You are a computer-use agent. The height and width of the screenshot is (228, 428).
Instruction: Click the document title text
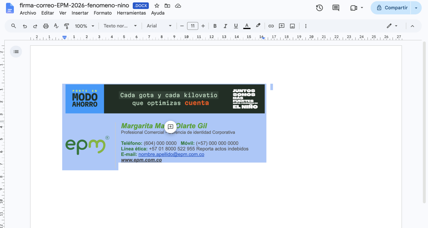click(x=74, y=6)
